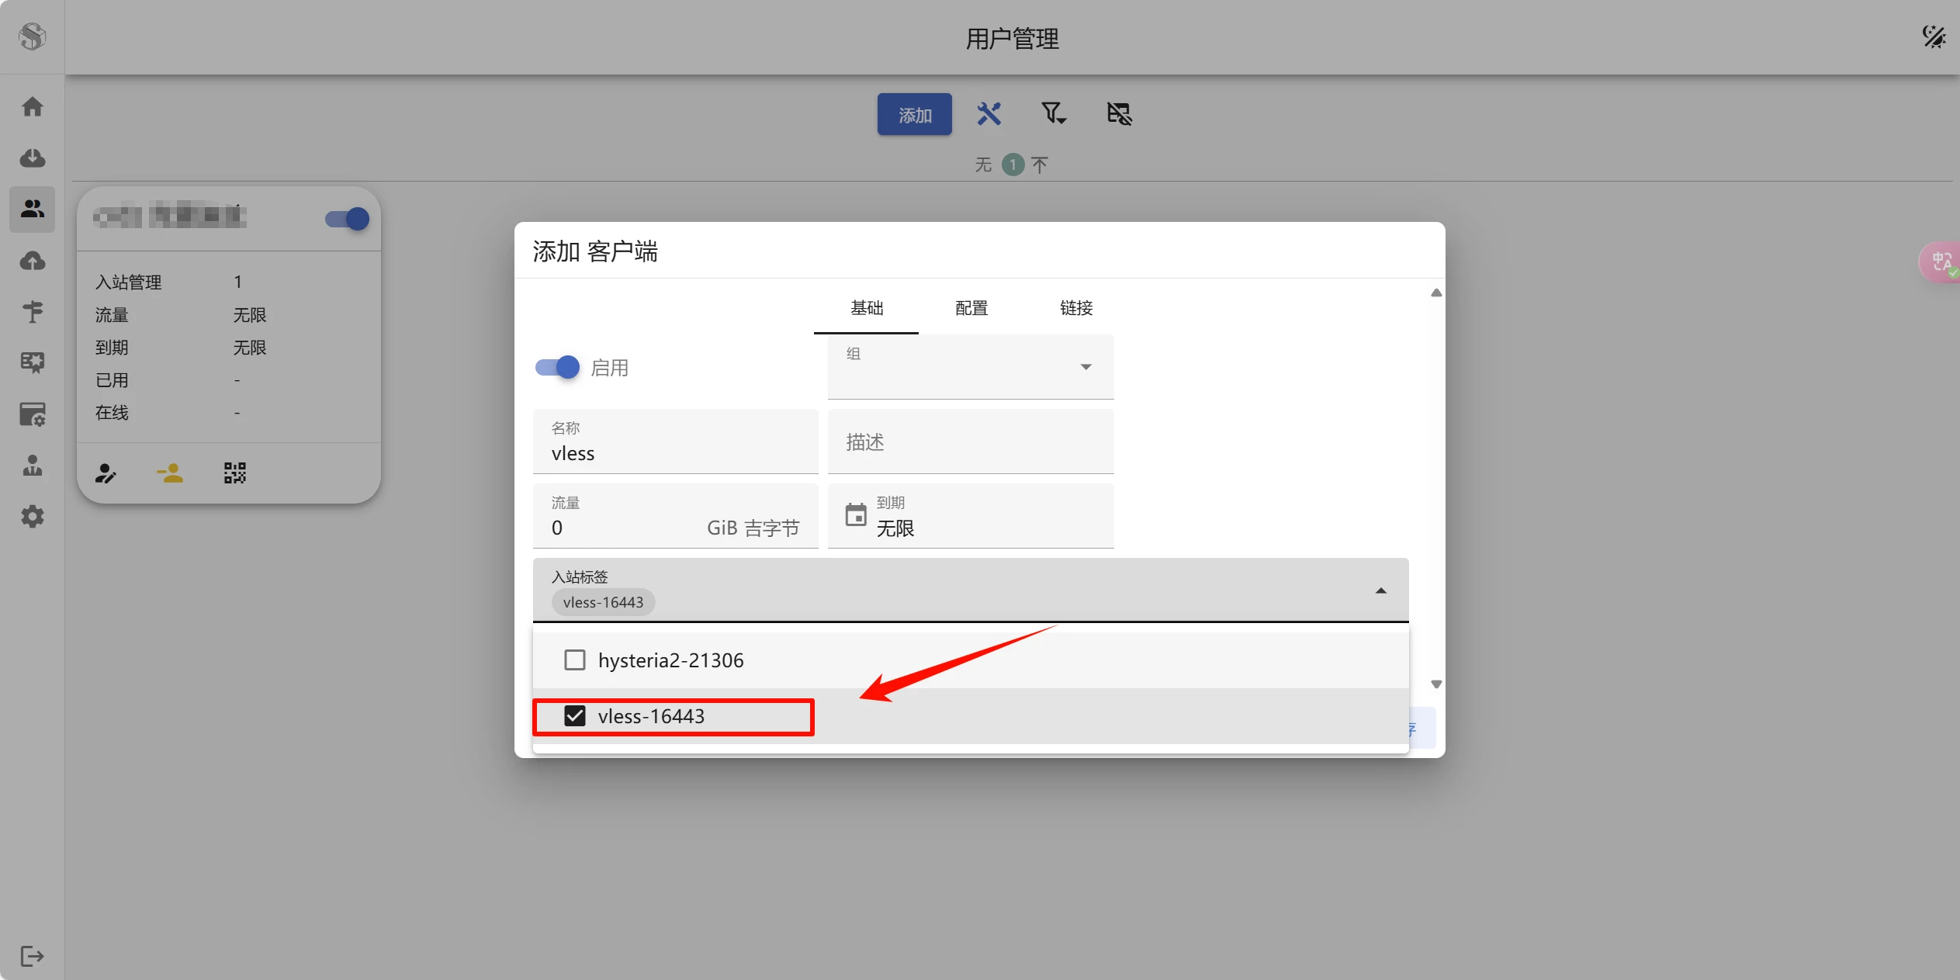Open the 到期 expiry date picker
This screenshot has width=1960, height=980.
pyautogui.click(x=970, y=517)
